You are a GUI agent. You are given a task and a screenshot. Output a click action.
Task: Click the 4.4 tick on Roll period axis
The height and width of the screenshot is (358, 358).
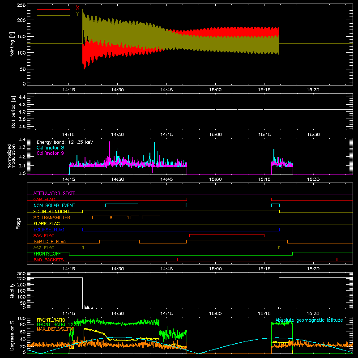(x=22, y=97)
